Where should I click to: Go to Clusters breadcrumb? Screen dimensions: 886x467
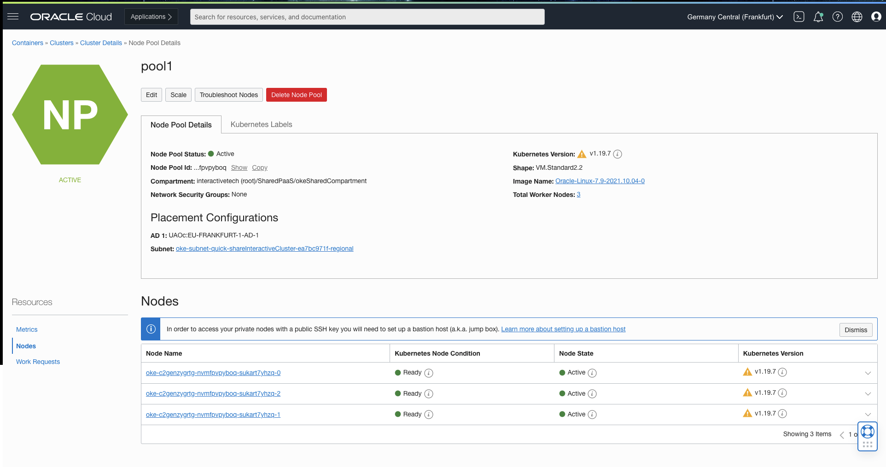pos(62,43)
